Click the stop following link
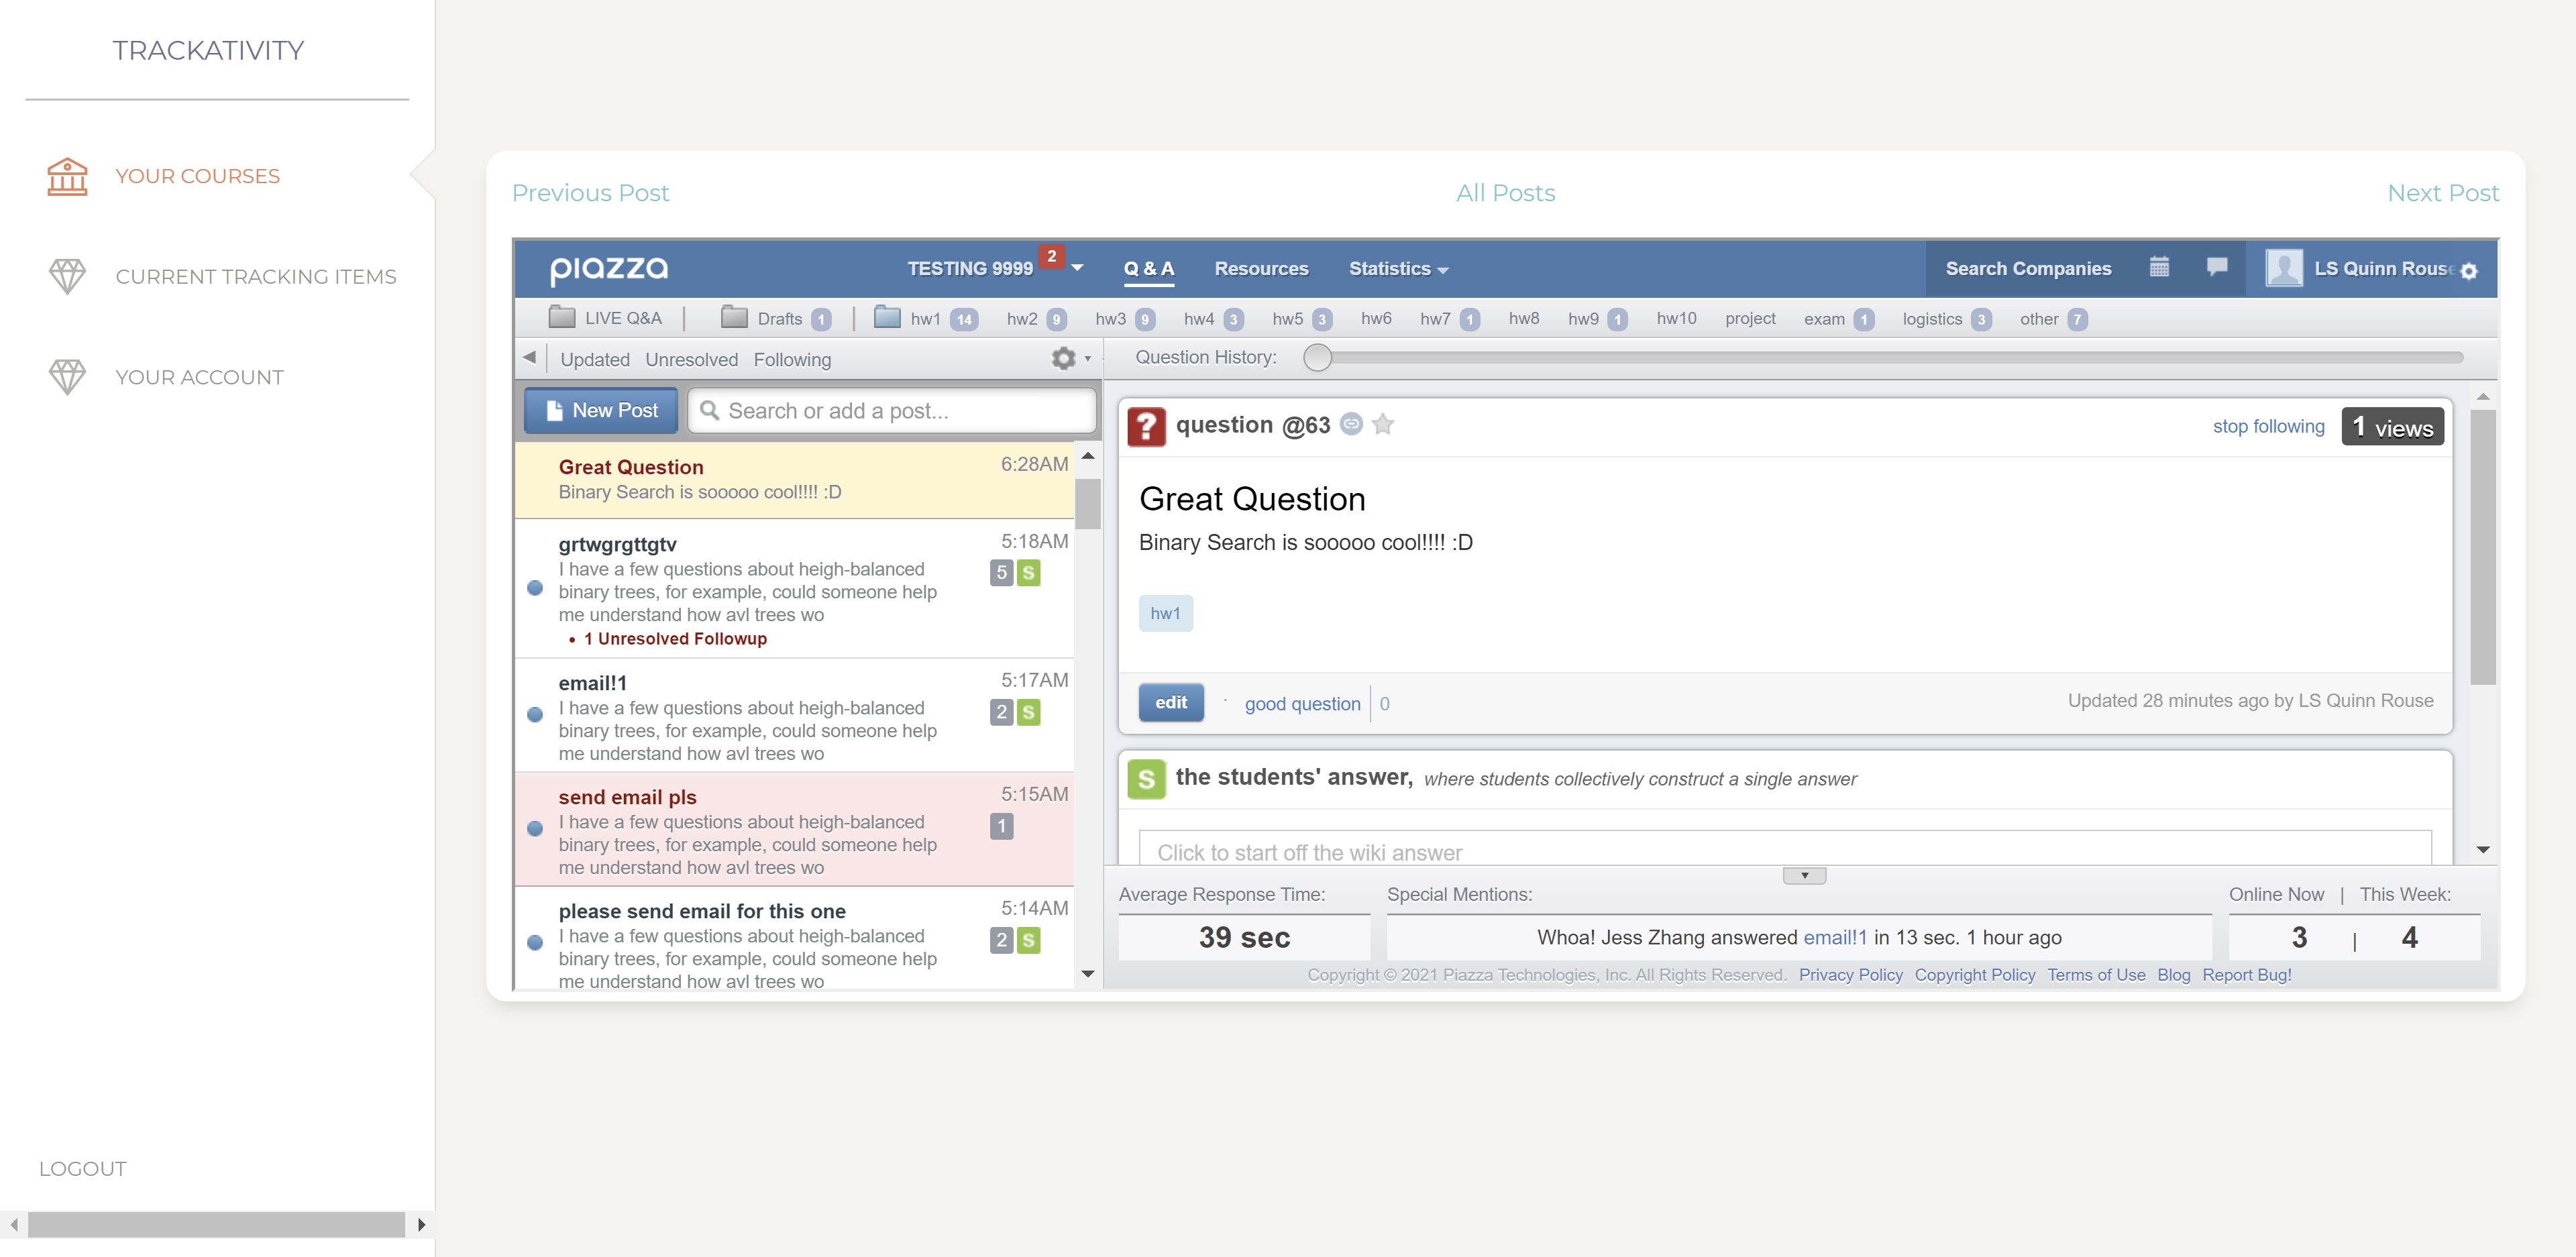 (x=2267, y=426)
